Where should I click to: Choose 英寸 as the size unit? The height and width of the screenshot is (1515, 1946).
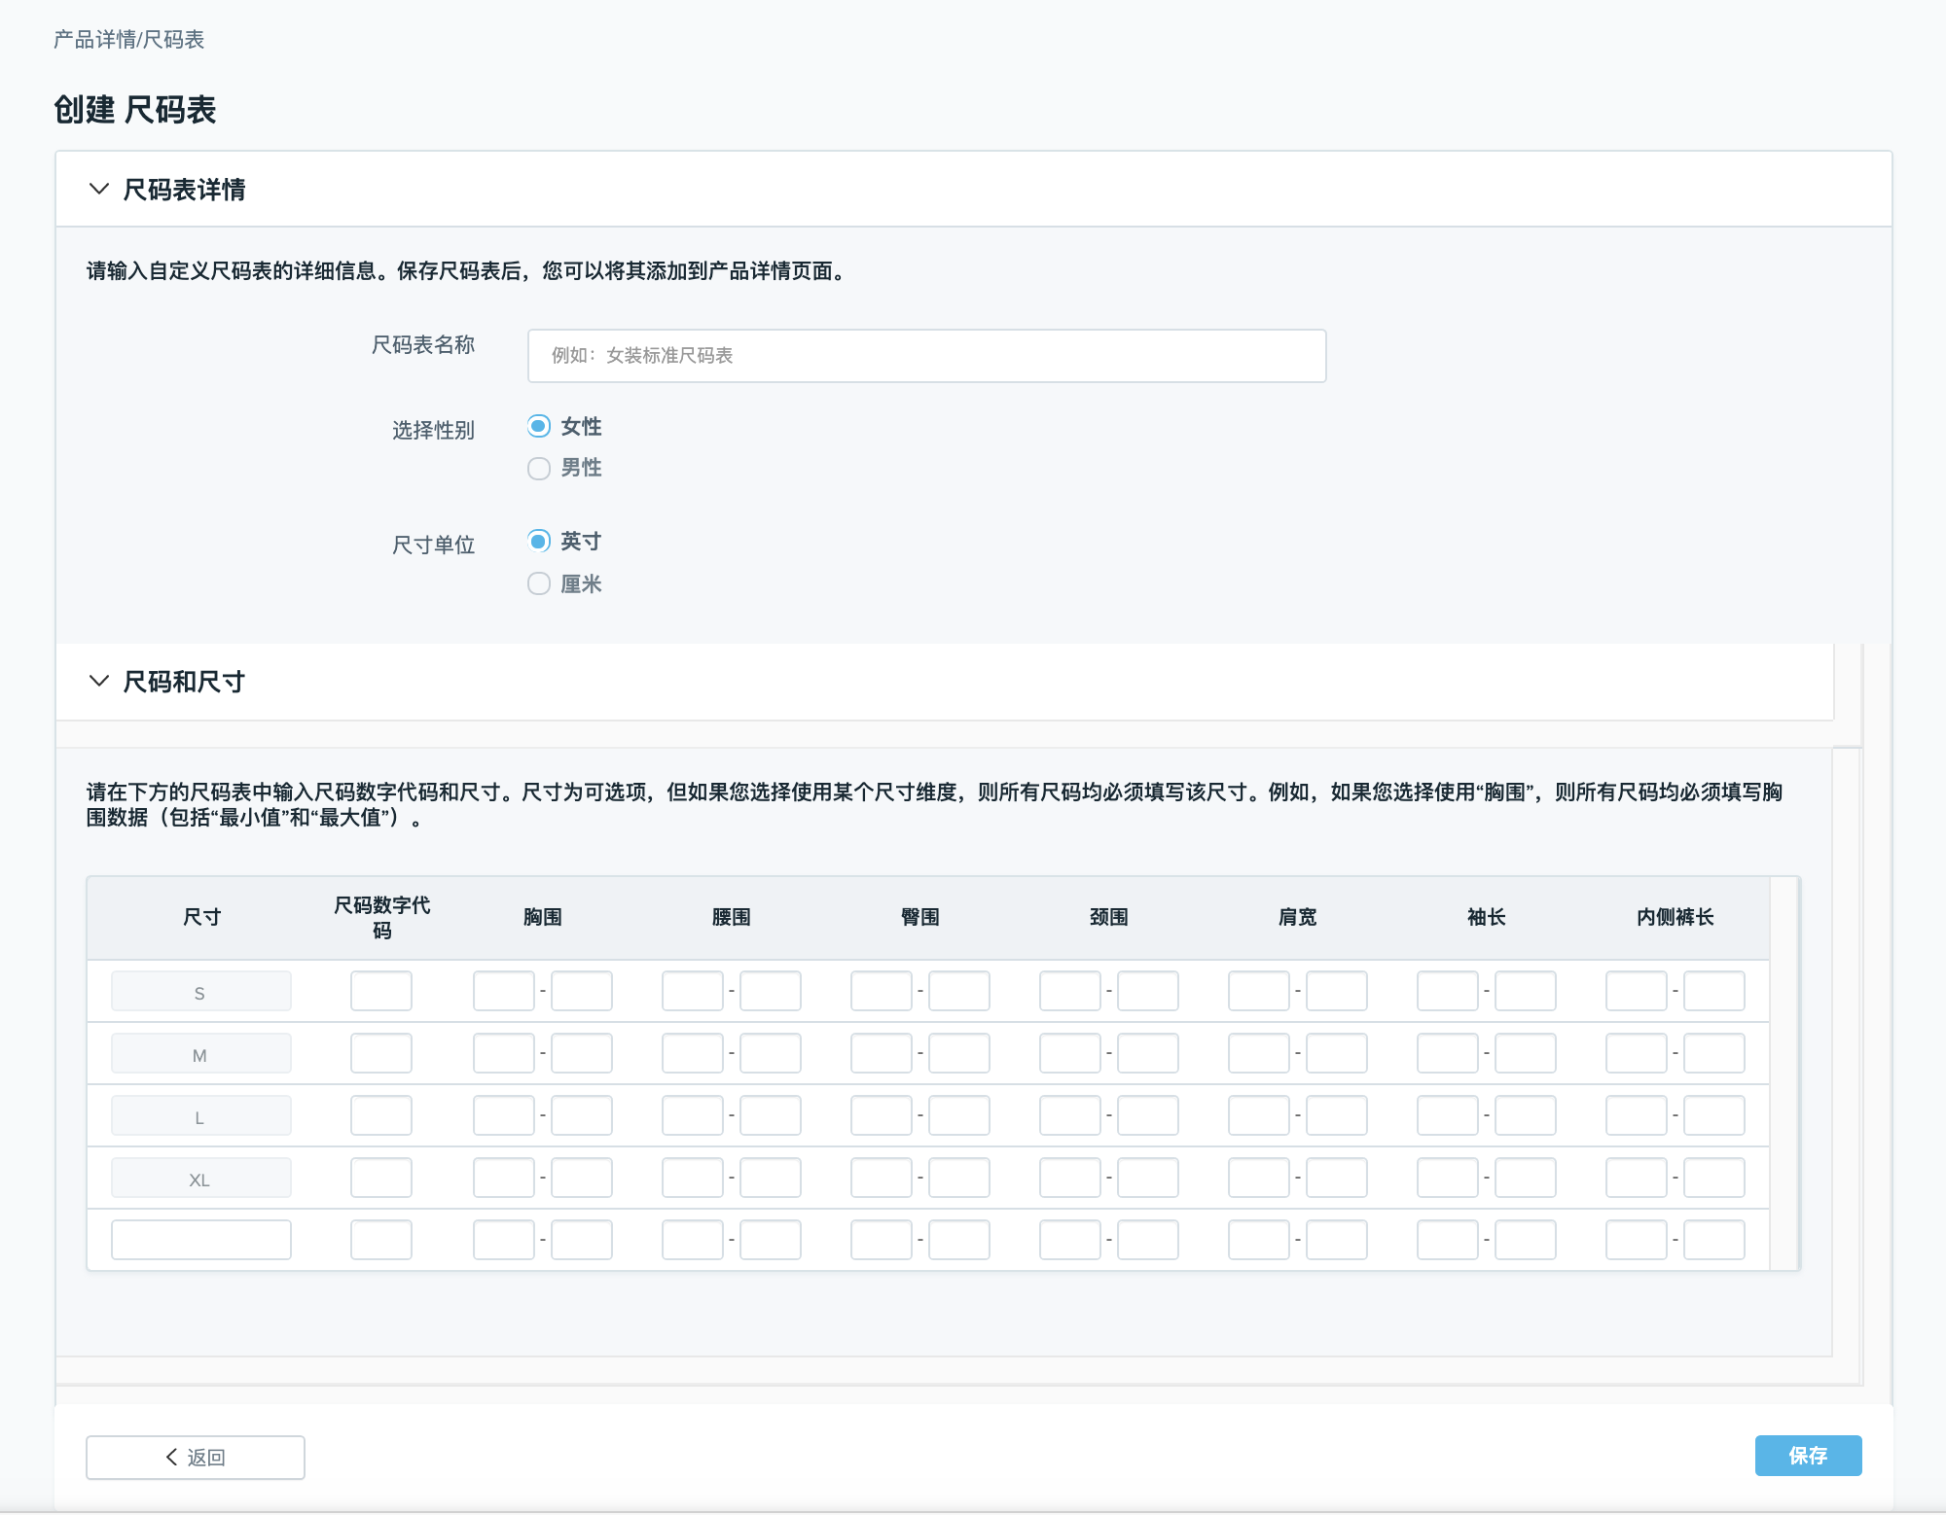coord(539,541)
